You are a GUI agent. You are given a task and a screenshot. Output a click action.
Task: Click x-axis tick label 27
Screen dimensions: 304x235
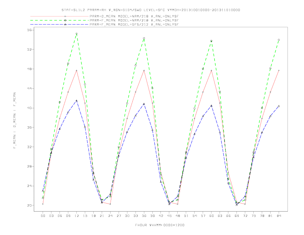point(119,216)
